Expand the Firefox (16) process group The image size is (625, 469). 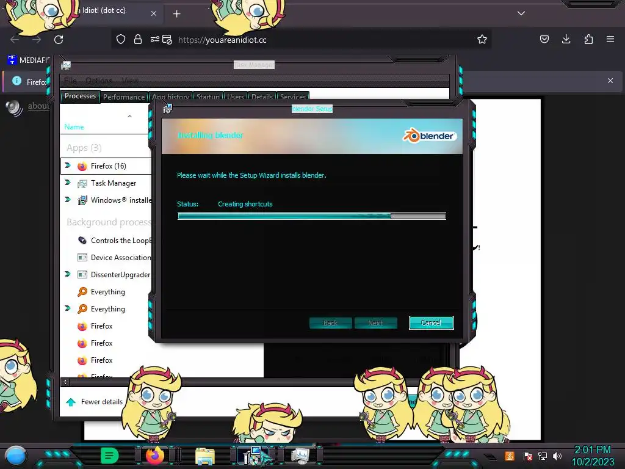pyautogui.click(x=68, y=165)
